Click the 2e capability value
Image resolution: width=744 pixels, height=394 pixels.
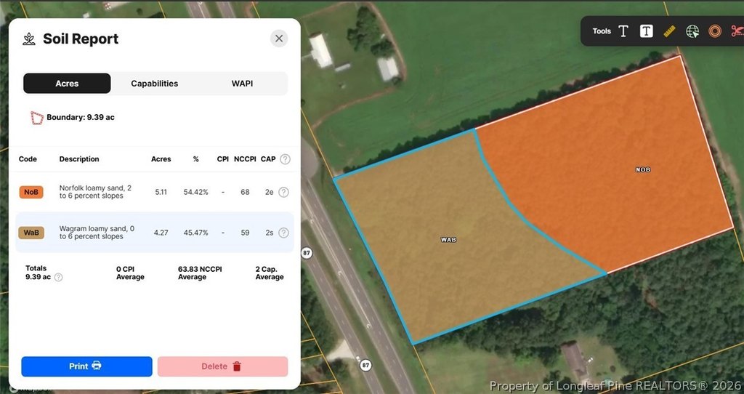(269, 192)
